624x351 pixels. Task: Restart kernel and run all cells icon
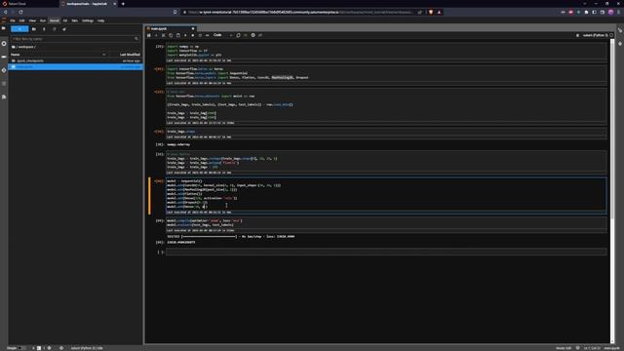point(208,35)
